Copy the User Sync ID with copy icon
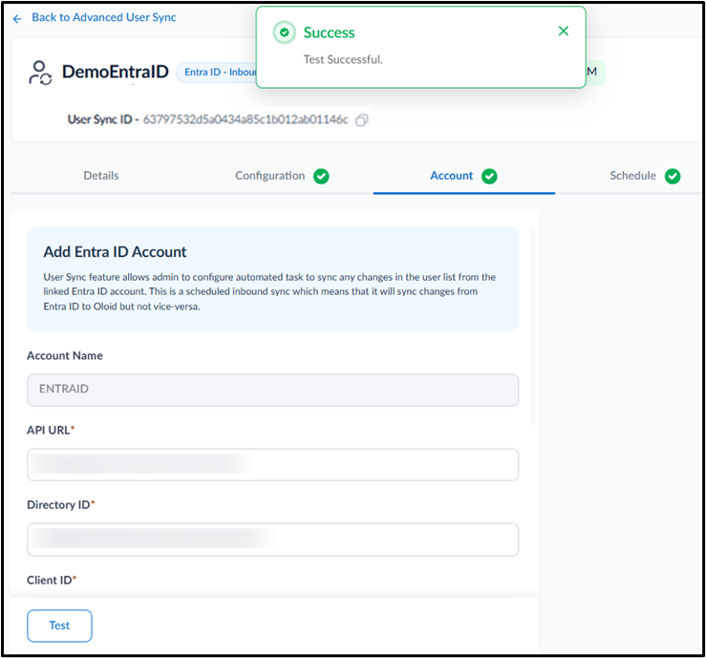706x658 pixels. click(361, 120)
